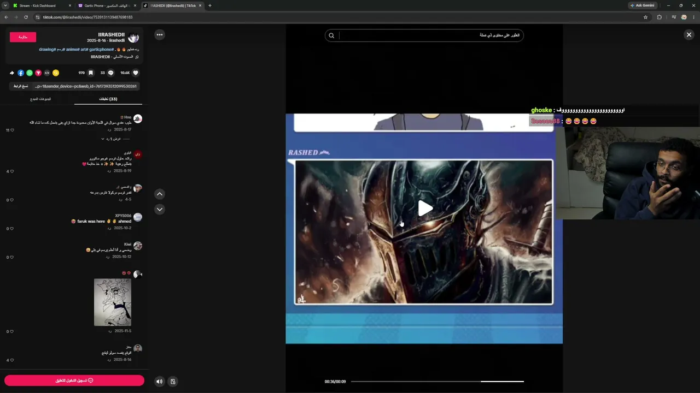This screenshot has width=700, height=393.
Task: Like the comment dated 2025-8-19
Action: [x=11, y=171]
